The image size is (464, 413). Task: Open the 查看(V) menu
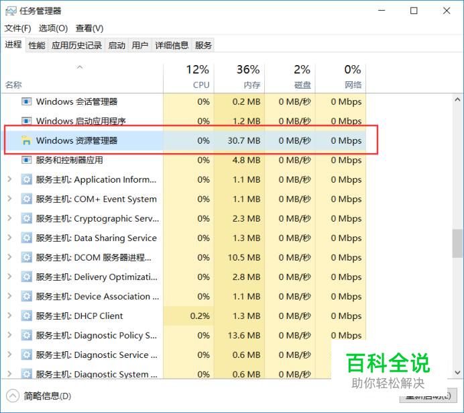(89, 28)
